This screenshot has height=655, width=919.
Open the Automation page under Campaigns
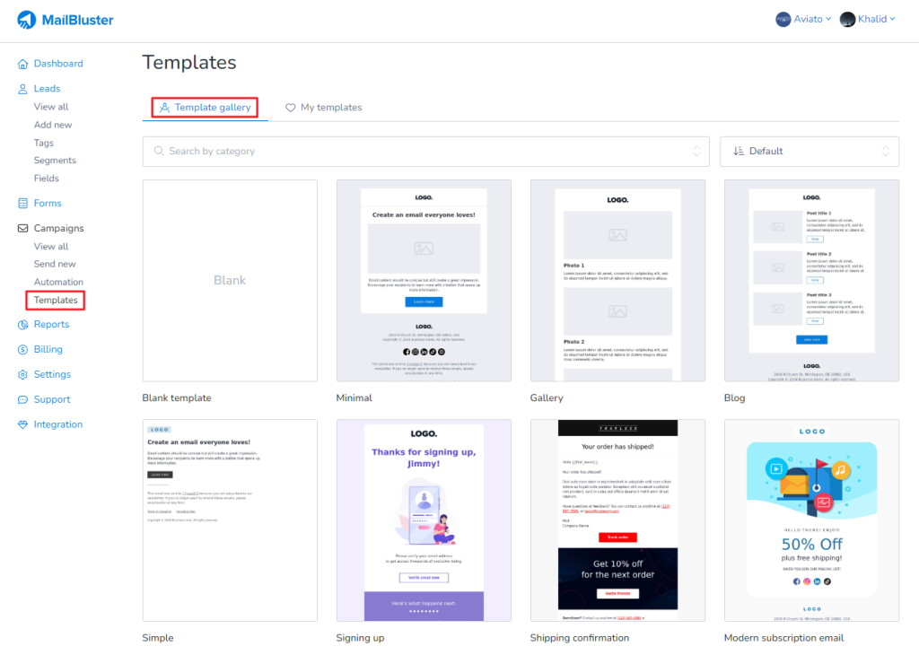57,282
